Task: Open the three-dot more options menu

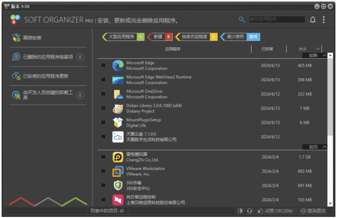Action: [x=323, y=20]
